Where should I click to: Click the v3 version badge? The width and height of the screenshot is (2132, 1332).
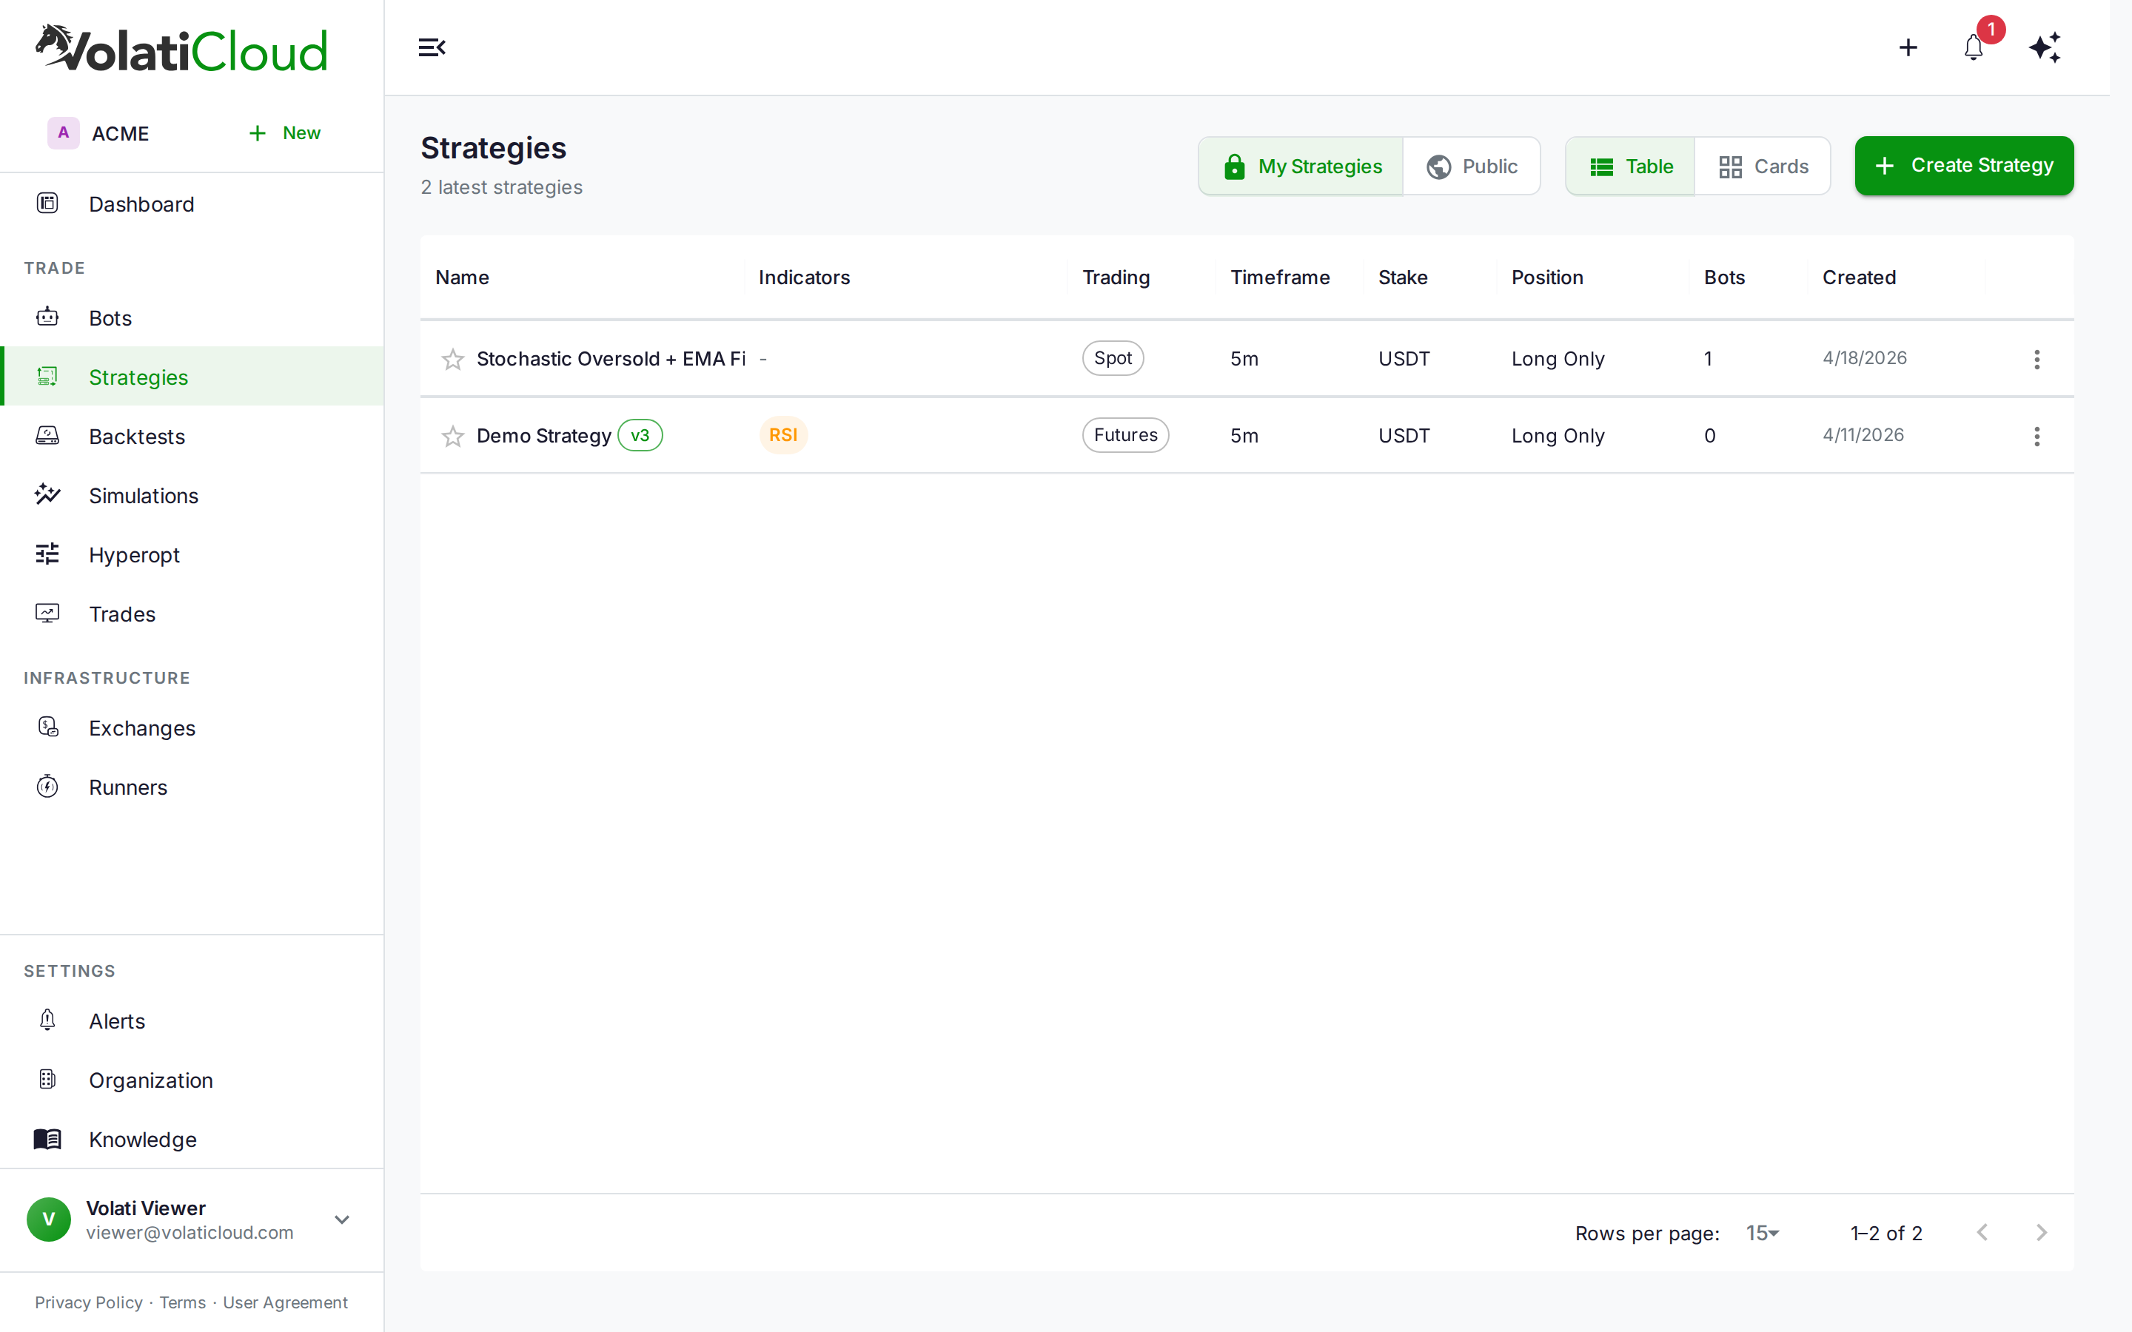coord(640,435)
